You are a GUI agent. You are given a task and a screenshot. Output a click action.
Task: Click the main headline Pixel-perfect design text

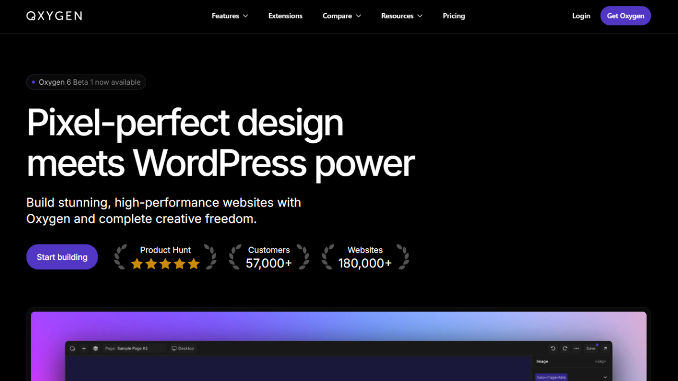coord(185,122)
